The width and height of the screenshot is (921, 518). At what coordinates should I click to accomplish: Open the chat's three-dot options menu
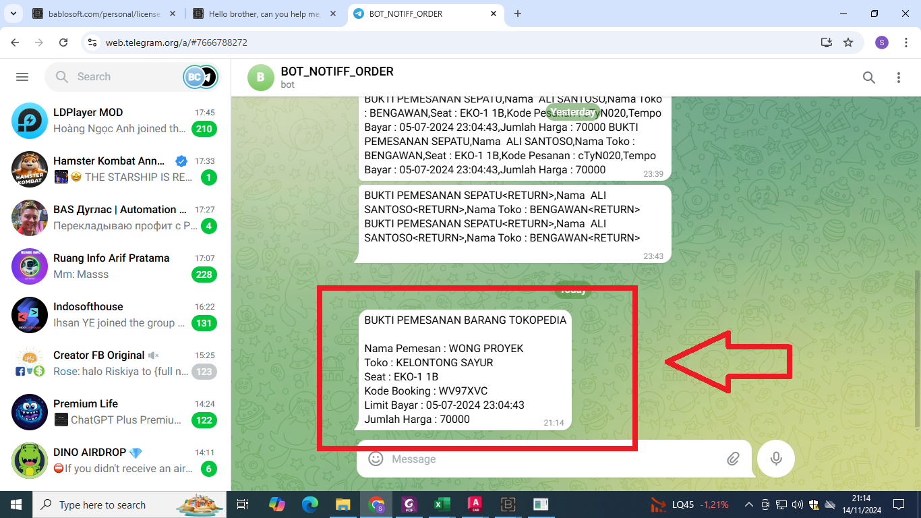(x=899, y=78)
